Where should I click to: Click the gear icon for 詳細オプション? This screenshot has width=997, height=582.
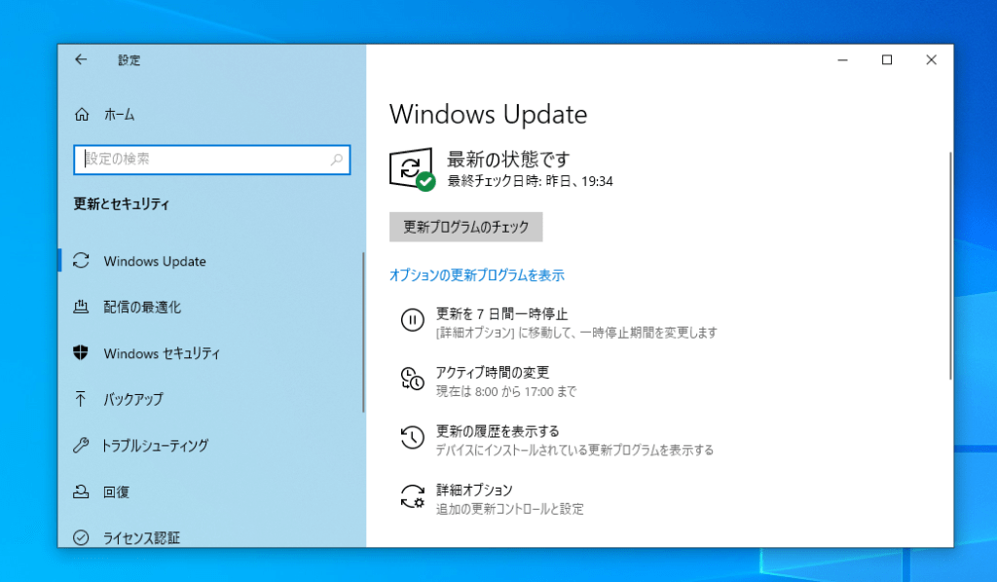[411, 496]
